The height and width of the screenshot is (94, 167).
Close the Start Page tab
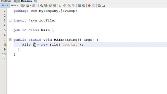15,1
